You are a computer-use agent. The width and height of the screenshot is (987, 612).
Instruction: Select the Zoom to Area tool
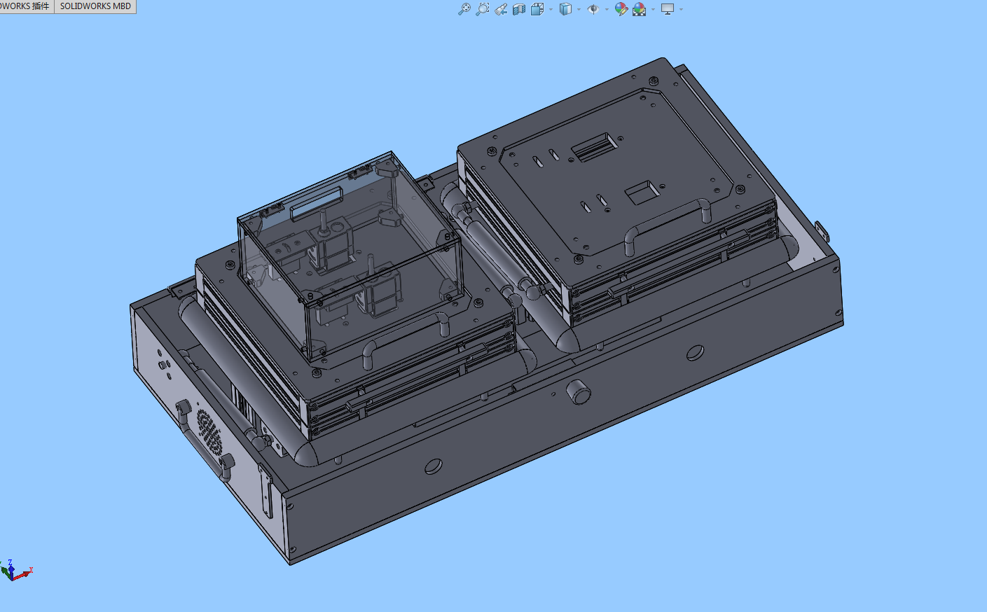pos(483,9)
